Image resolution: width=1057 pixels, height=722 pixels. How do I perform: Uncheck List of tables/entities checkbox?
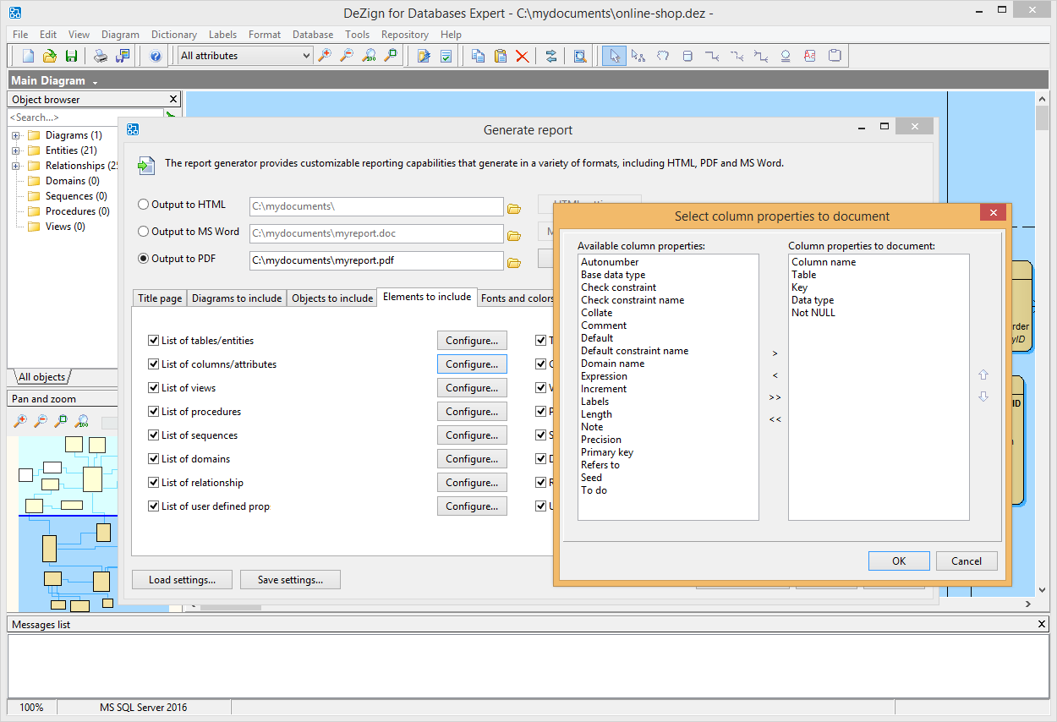[153, 341]
